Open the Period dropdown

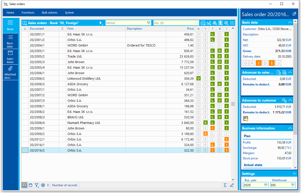pos(149,23)
